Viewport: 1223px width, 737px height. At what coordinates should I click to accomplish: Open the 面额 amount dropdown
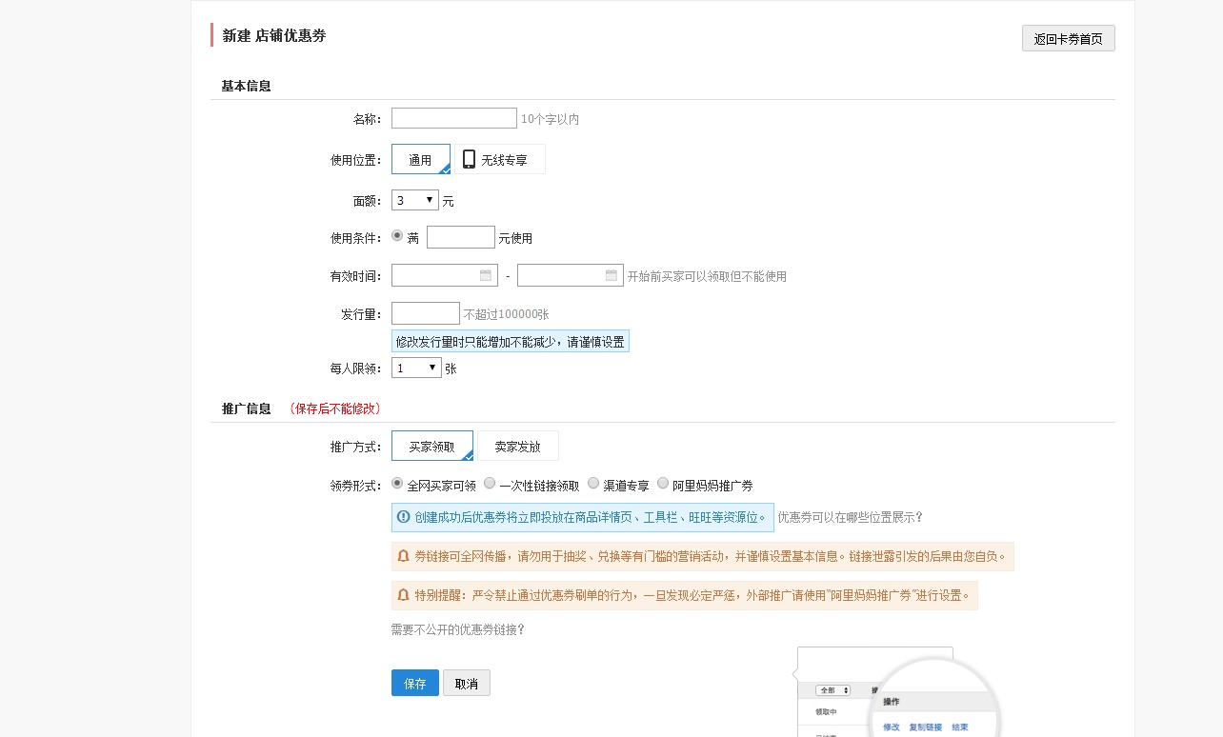(x=415, y=201)
